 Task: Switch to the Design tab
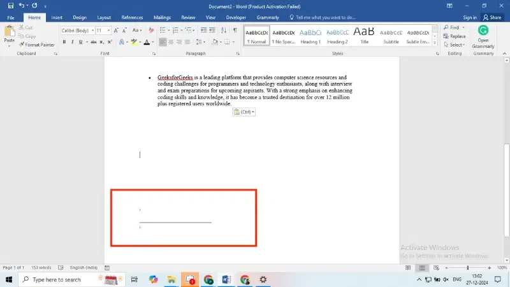80,17
